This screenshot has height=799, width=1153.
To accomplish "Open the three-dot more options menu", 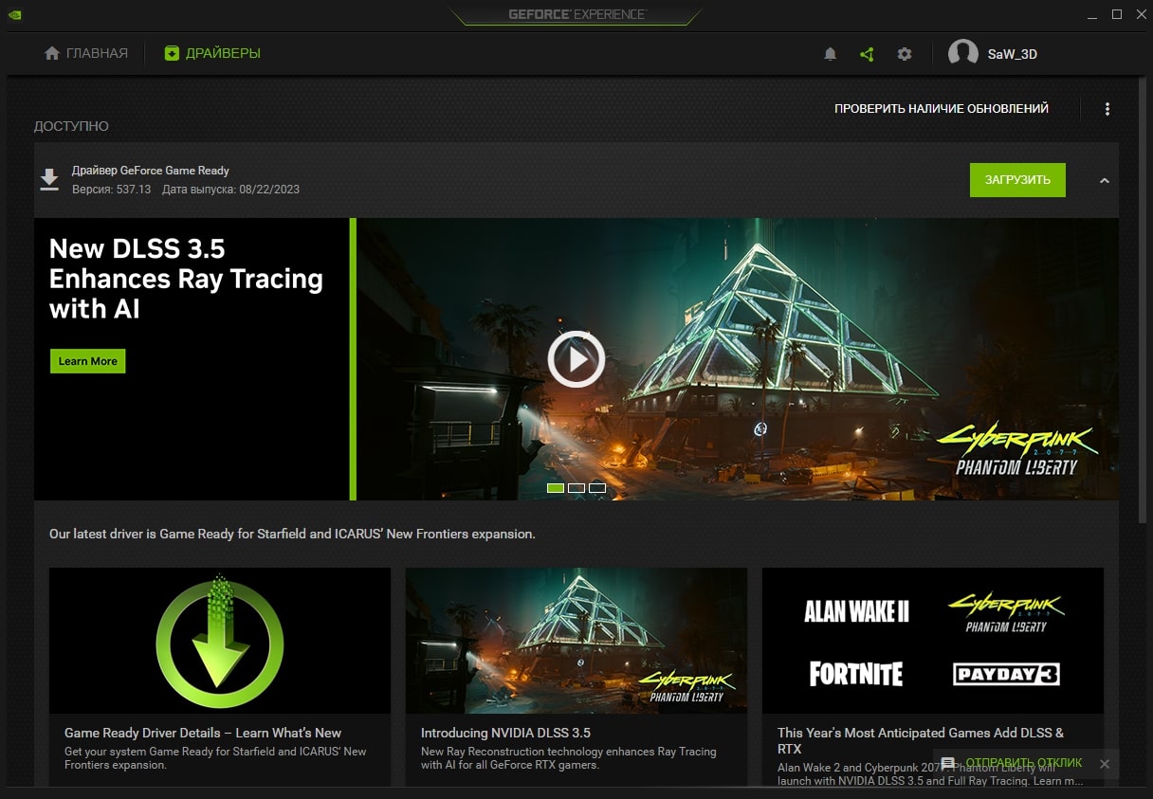I will [x=1107, y=109].
